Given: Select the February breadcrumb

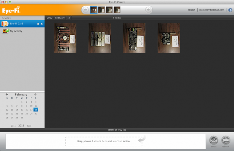Looking at the screenshot, I should tap(60, 18).
